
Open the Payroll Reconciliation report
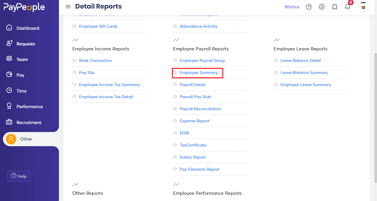200,109
